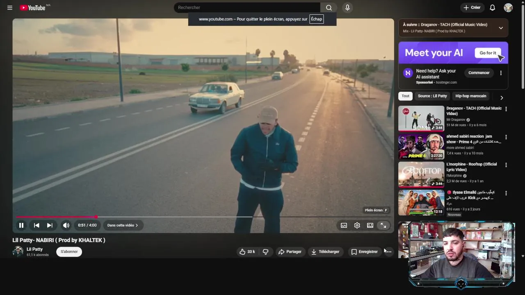525x295 pixels.
Task: Open the Ilyase Elmalki video thumbnail
Action: point(421,202)
